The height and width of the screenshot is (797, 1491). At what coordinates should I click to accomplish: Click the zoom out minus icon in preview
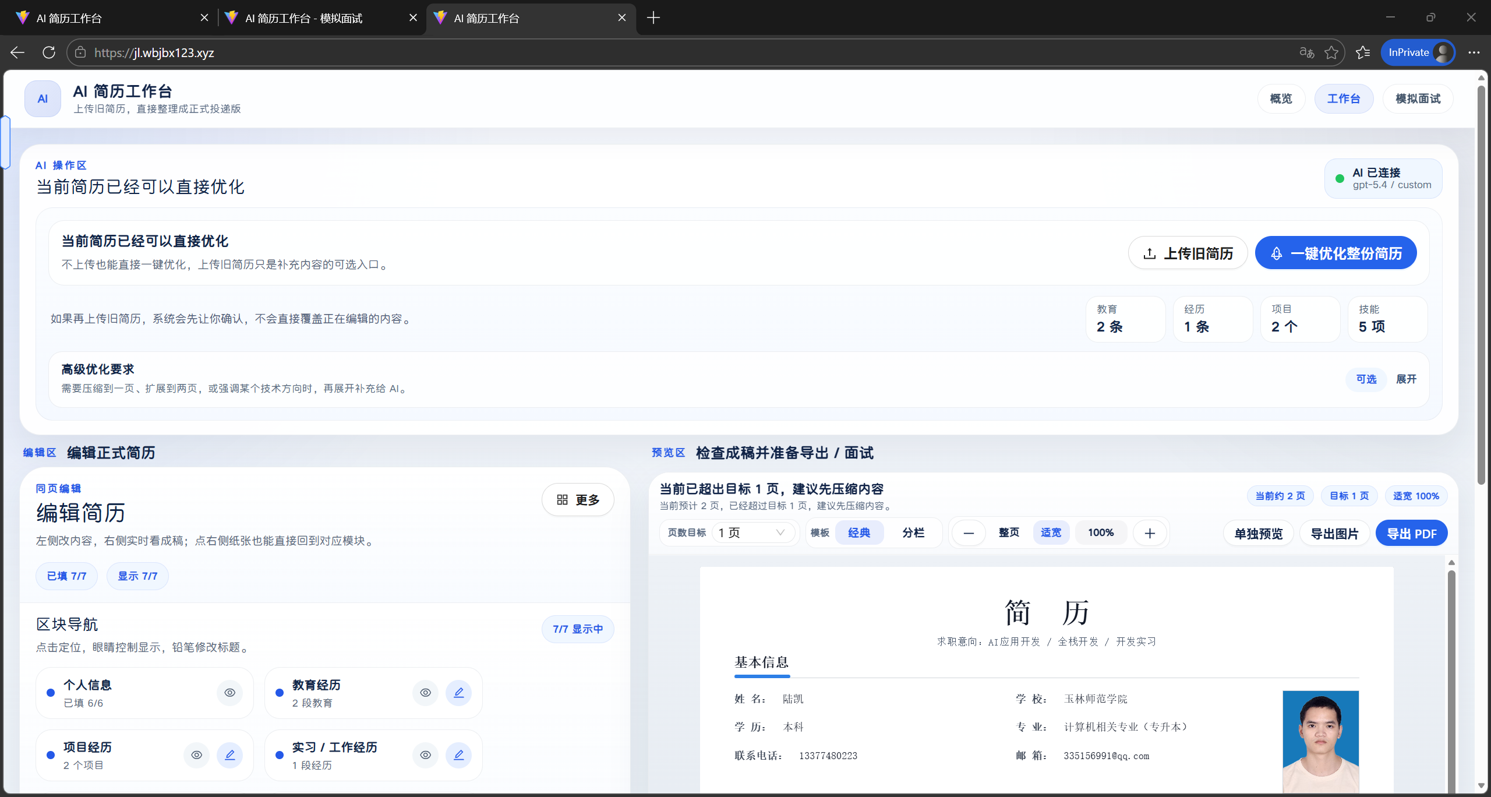coord(968,532)
